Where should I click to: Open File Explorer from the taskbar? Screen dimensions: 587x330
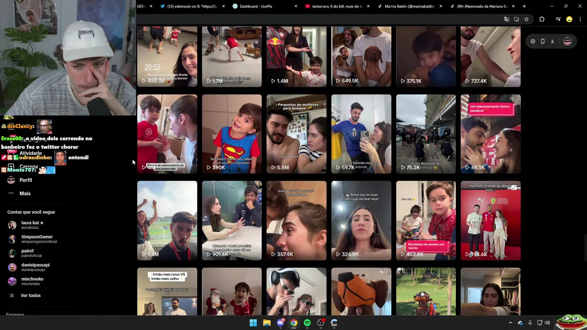pyautogui.click(x=266, y=323)
